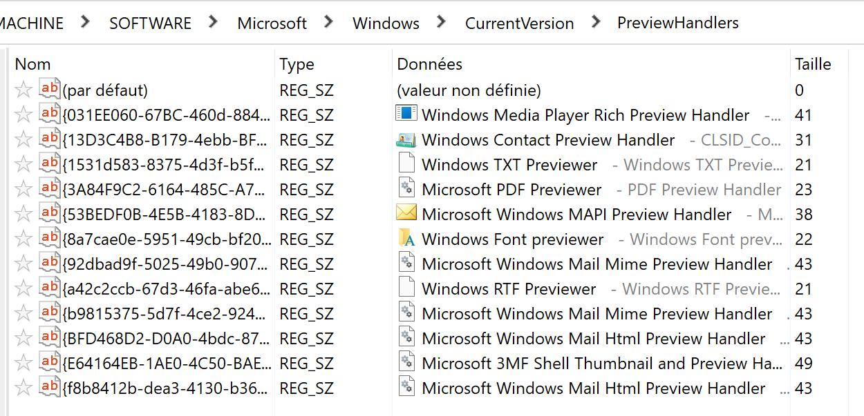This screenshot has width=864, height=416.
Task: Expand chevron after Microsoft in path
Action: pos(328,22)
